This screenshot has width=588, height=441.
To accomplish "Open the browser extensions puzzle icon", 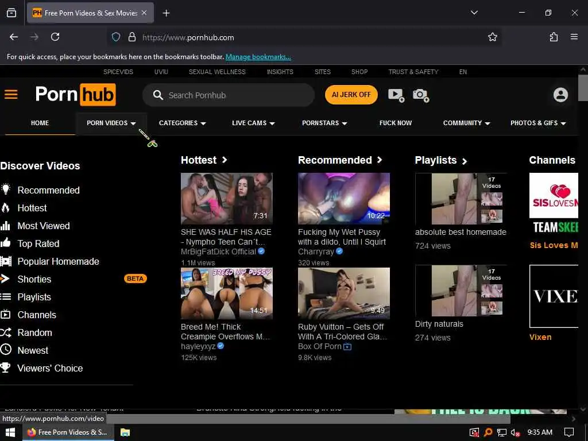I will coord(554,37).
